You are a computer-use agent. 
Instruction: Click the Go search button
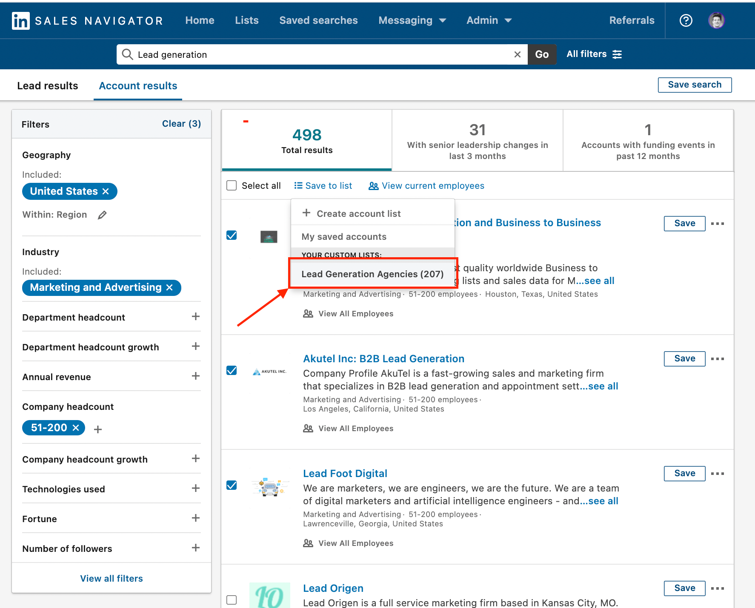(x=542, y=54)
